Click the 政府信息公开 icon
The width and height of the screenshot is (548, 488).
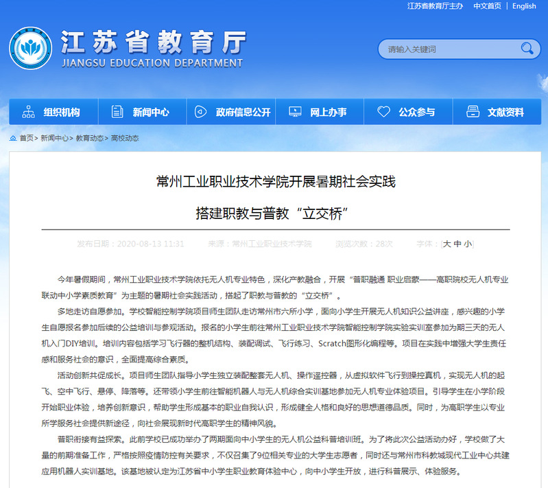point(200,112)
